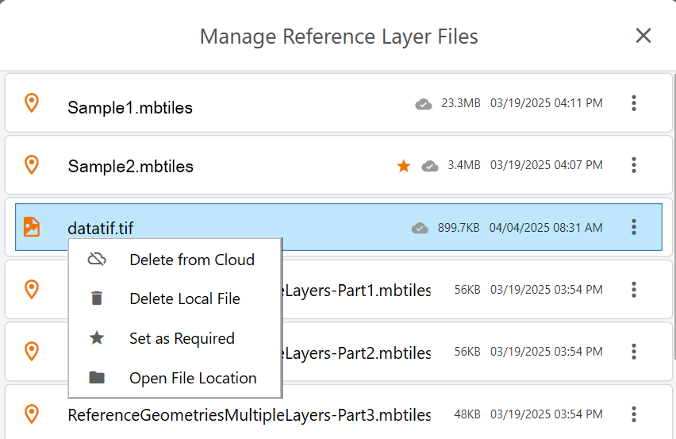Select the Sample1.mbtiles file row
The image size is (676, 439).
point(238,104)
